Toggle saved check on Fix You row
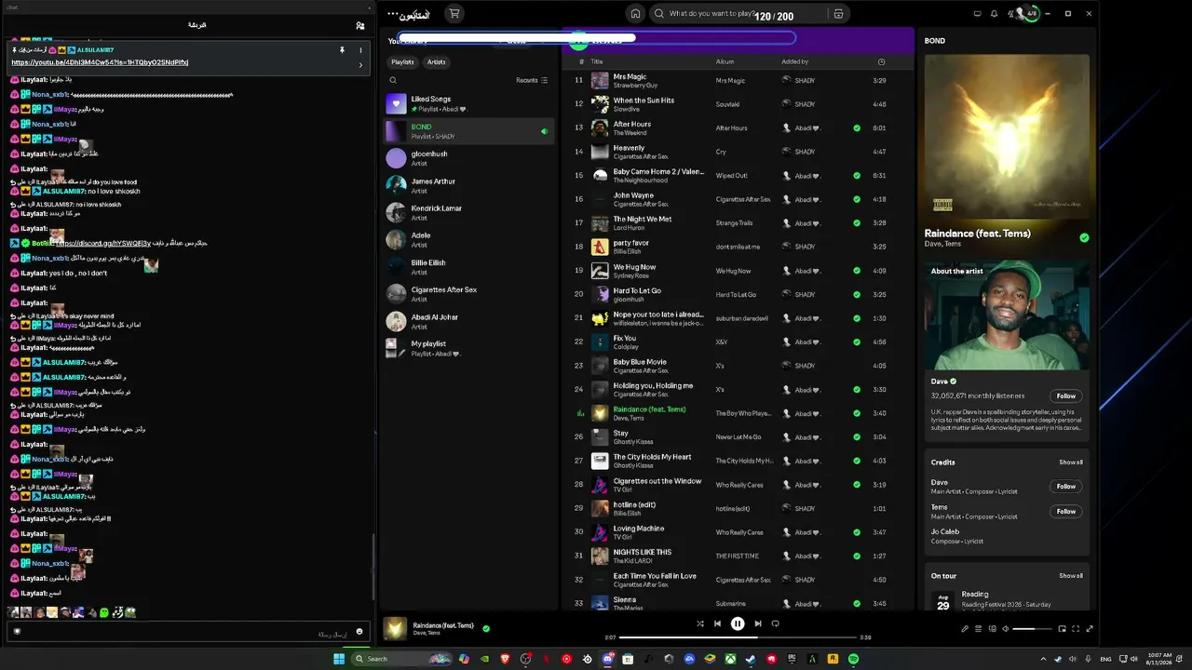Image resolution: width=1192 pixels, height=670 pixels. tap(857, 342)
